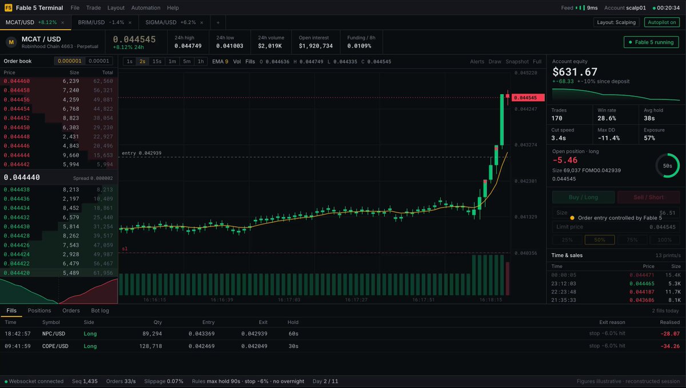Activate the chart Draw tool
The width and height of the screenshot is (686, 388).
[x=495, y=62]
